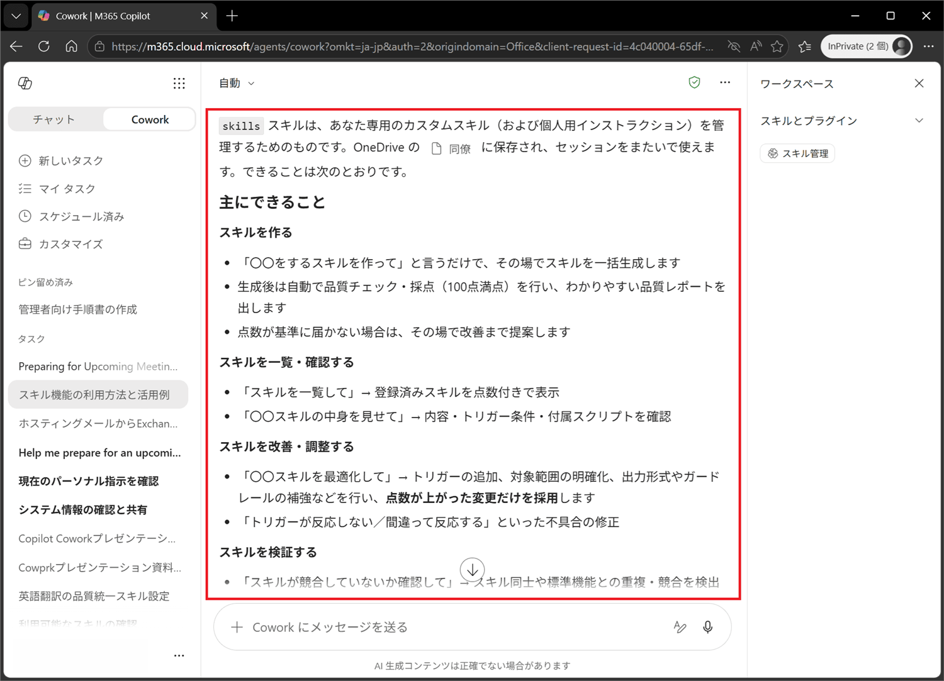Click the site information lock icon
944x681 pixels.
point(99,47)
